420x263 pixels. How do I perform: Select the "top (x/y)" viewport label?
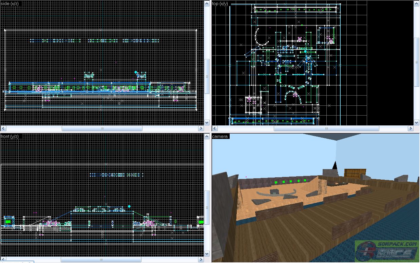coord(220,3)
